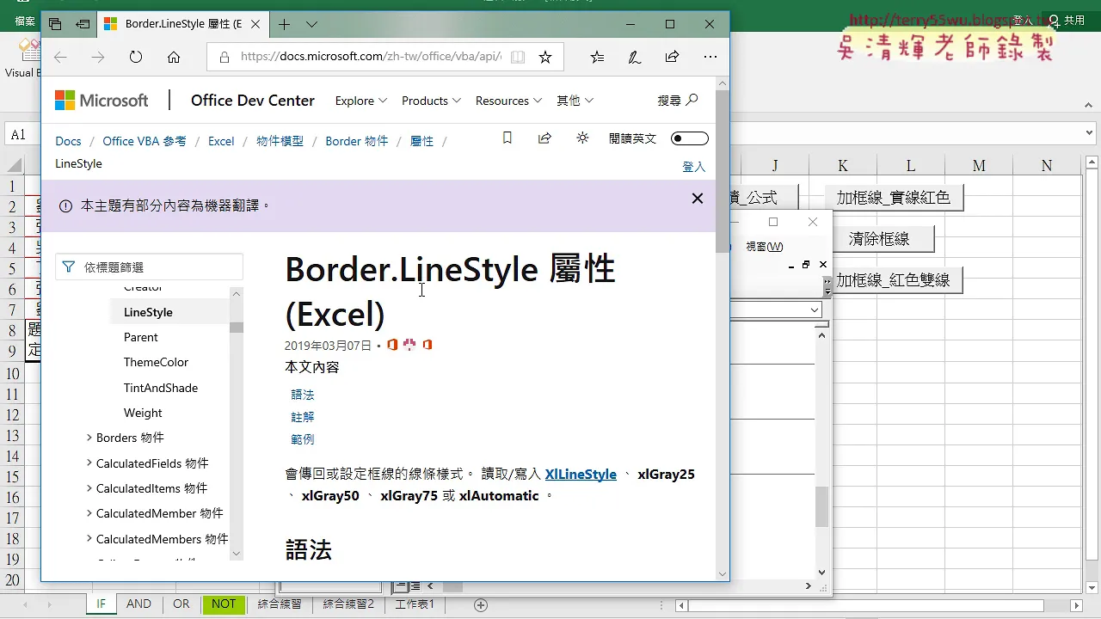Click the 加框線_實線紅色 button in Excel
This screenshot has height=619, width=1101.
click(x=894, y=198)
